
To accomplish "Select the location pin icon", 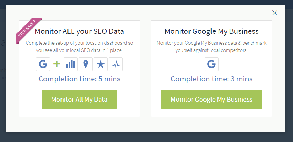I will pos(86,64).
